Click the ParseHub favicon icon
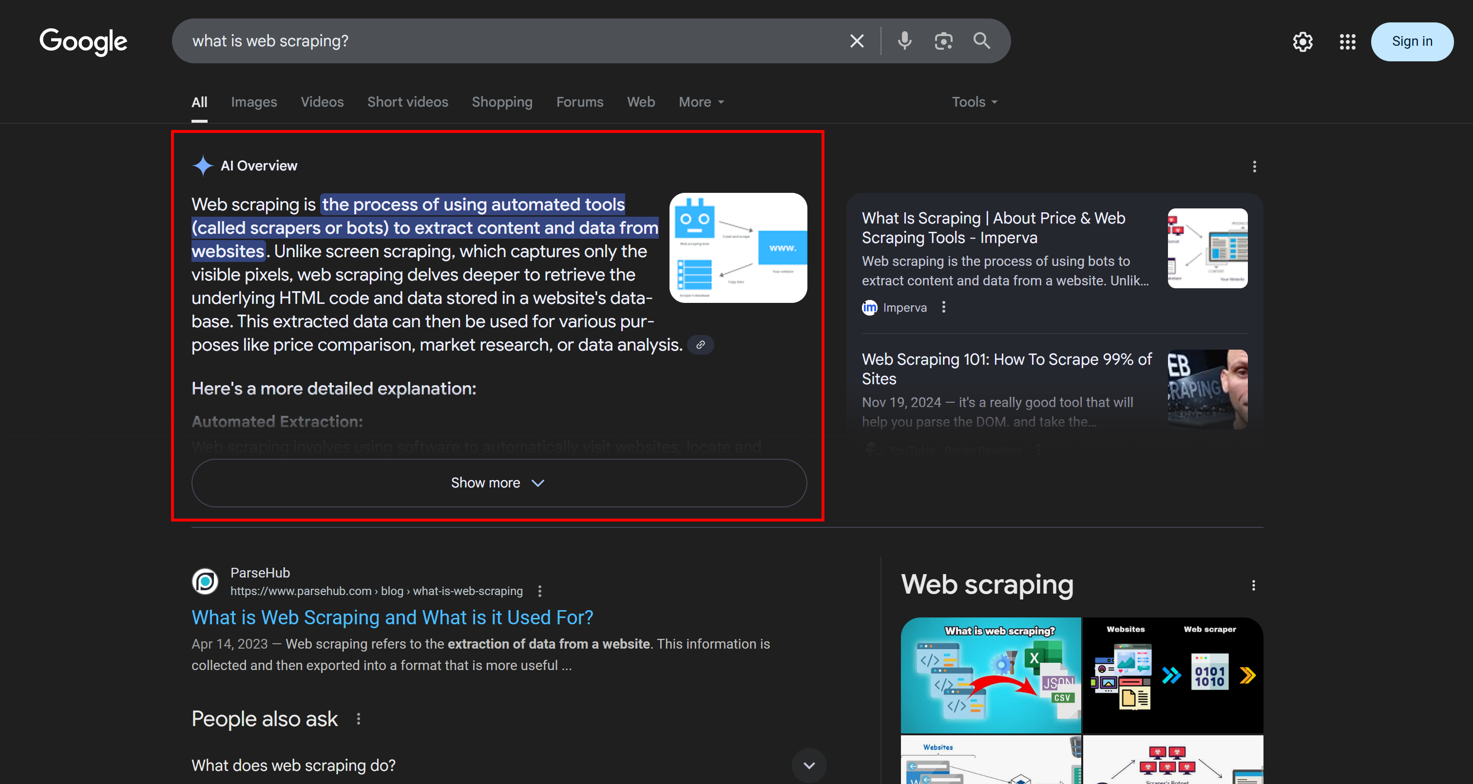Image resolution: width=1473 pixels, height=784 pixels. pos(205,582)
